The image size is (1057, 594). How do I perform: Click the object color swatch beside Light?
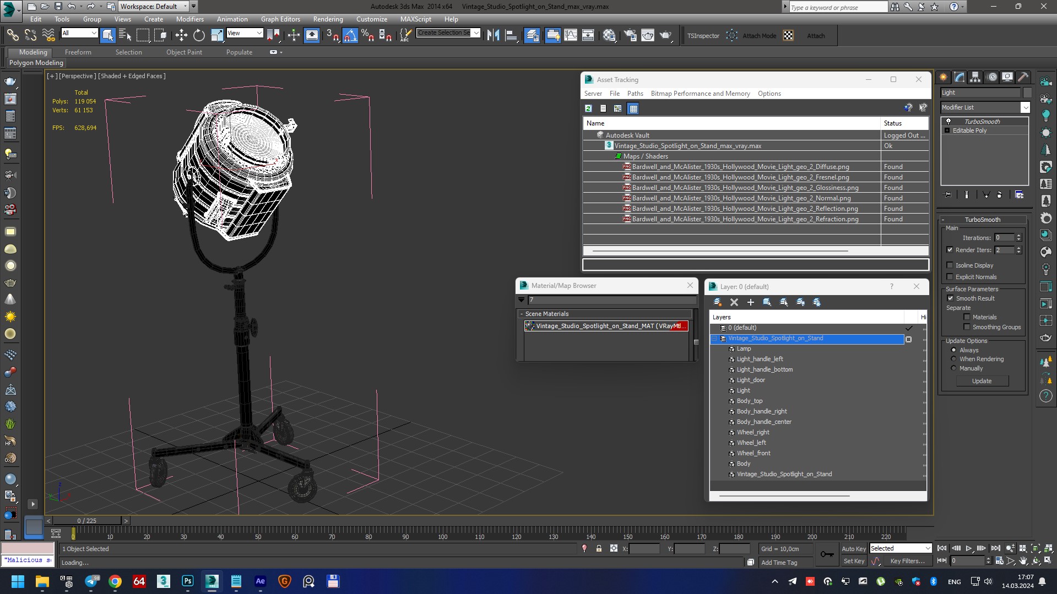1027,92
